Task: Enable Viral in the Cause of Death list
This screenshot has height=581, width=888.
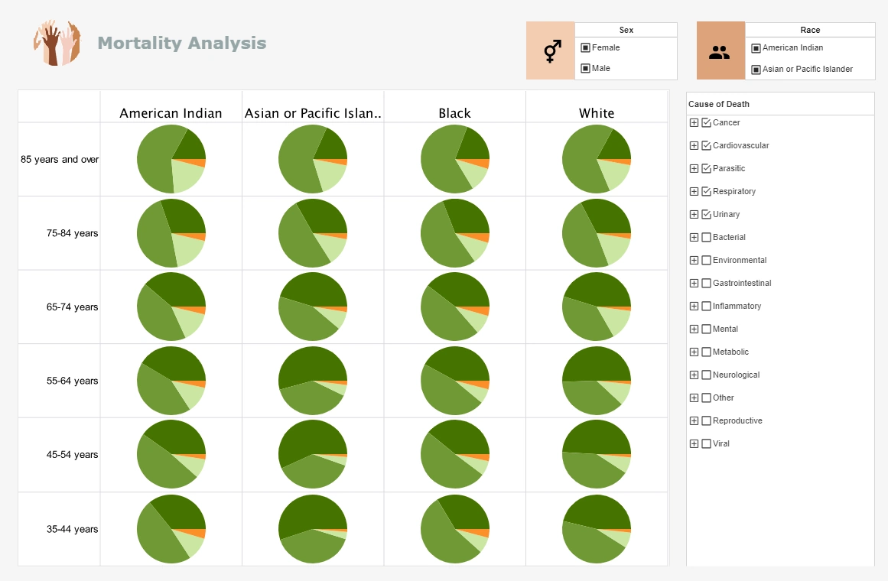Action: (706, 443)
